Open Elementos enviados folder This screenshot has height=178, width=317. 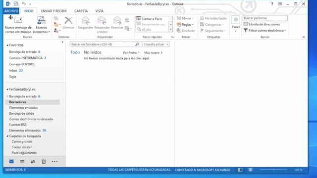coord(23,108)
